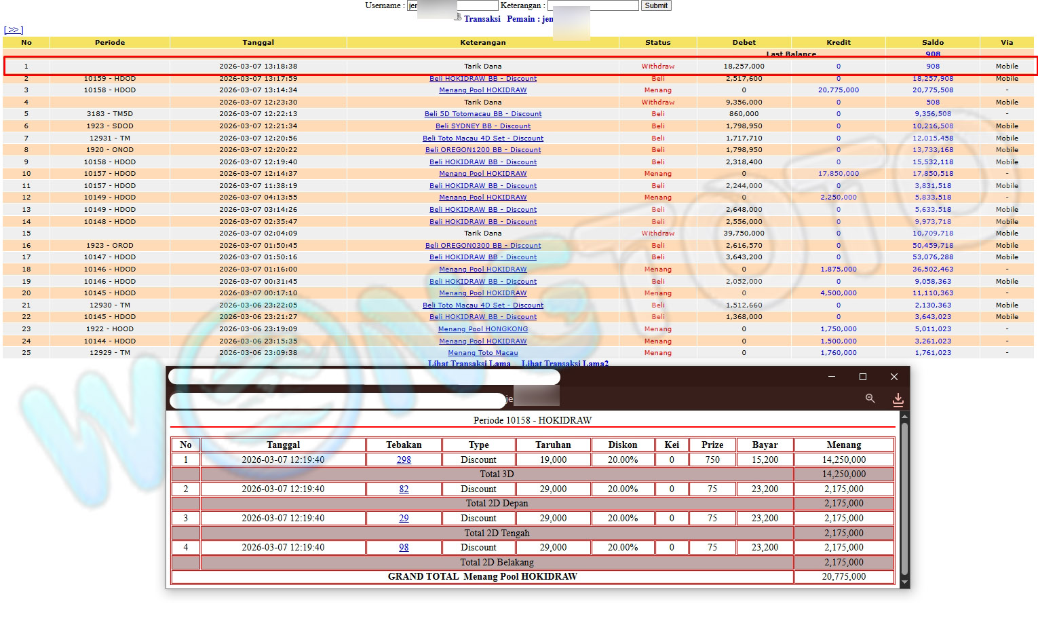Open Menang Pool HONGKONG link
Image resolution: width=1038 pixels, height=617 pixels.
click(482, 329)
